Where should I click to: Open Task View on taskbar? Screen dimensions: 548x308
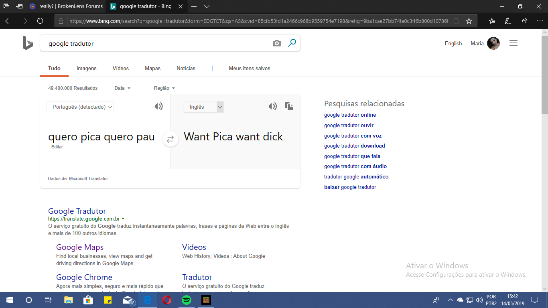click(48, 300)
